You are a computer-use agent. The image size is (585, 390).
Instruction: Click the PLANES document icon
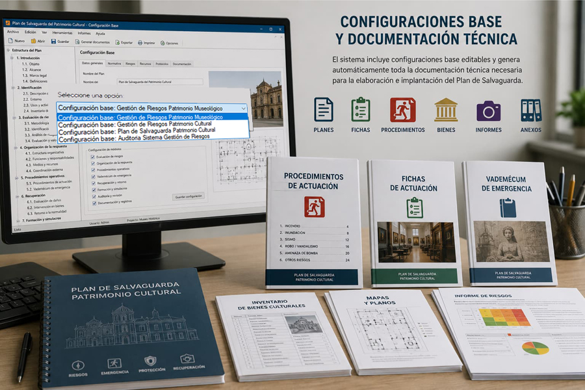point(324,110)
